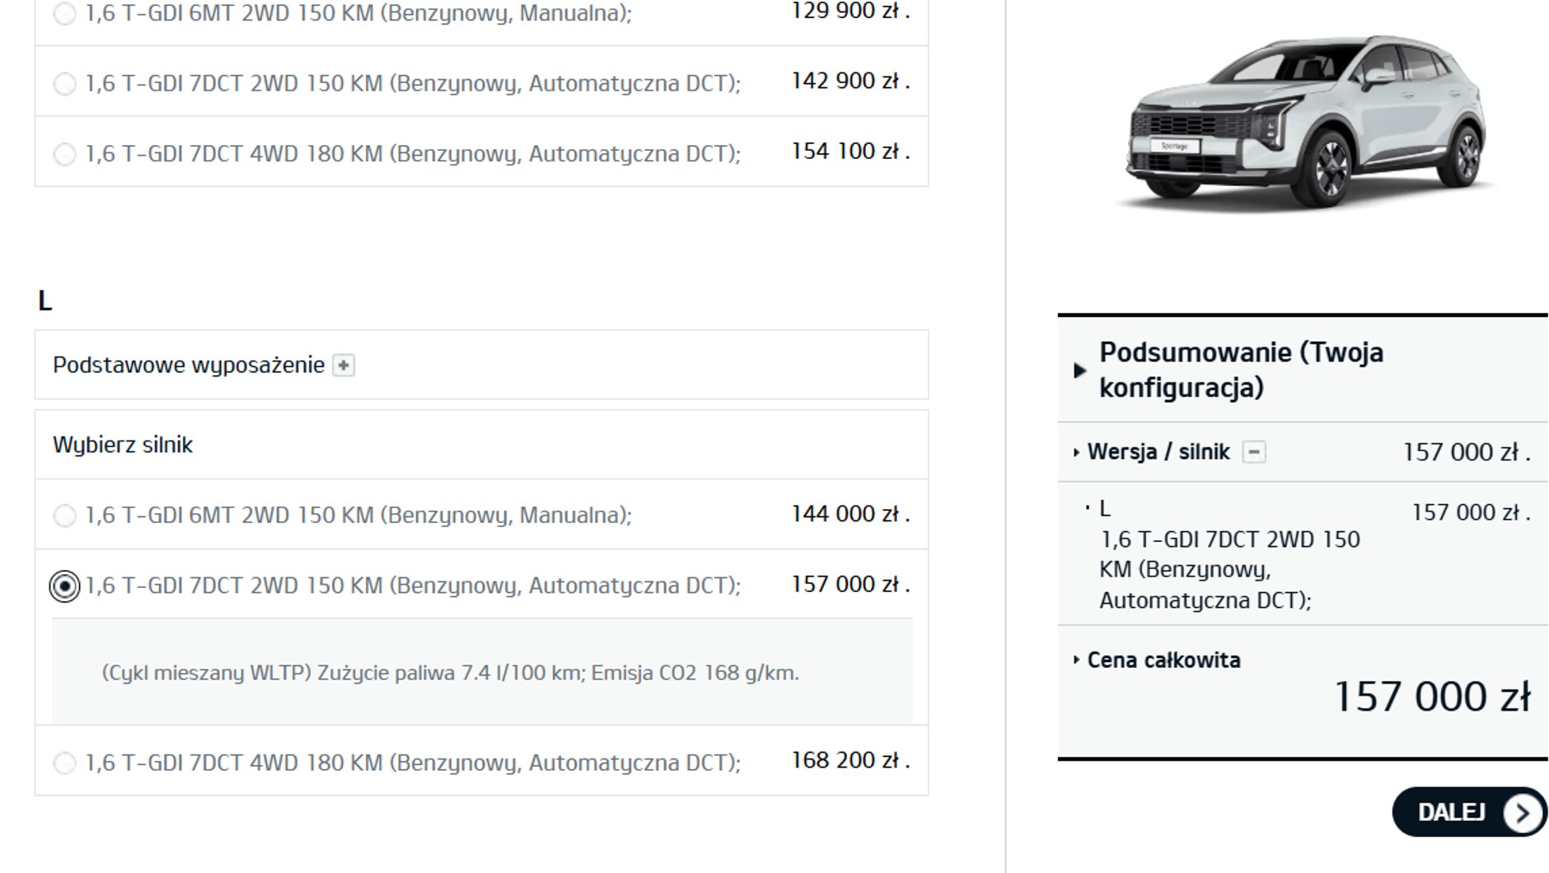Click the Cena całkowita label

point(1163,661)
